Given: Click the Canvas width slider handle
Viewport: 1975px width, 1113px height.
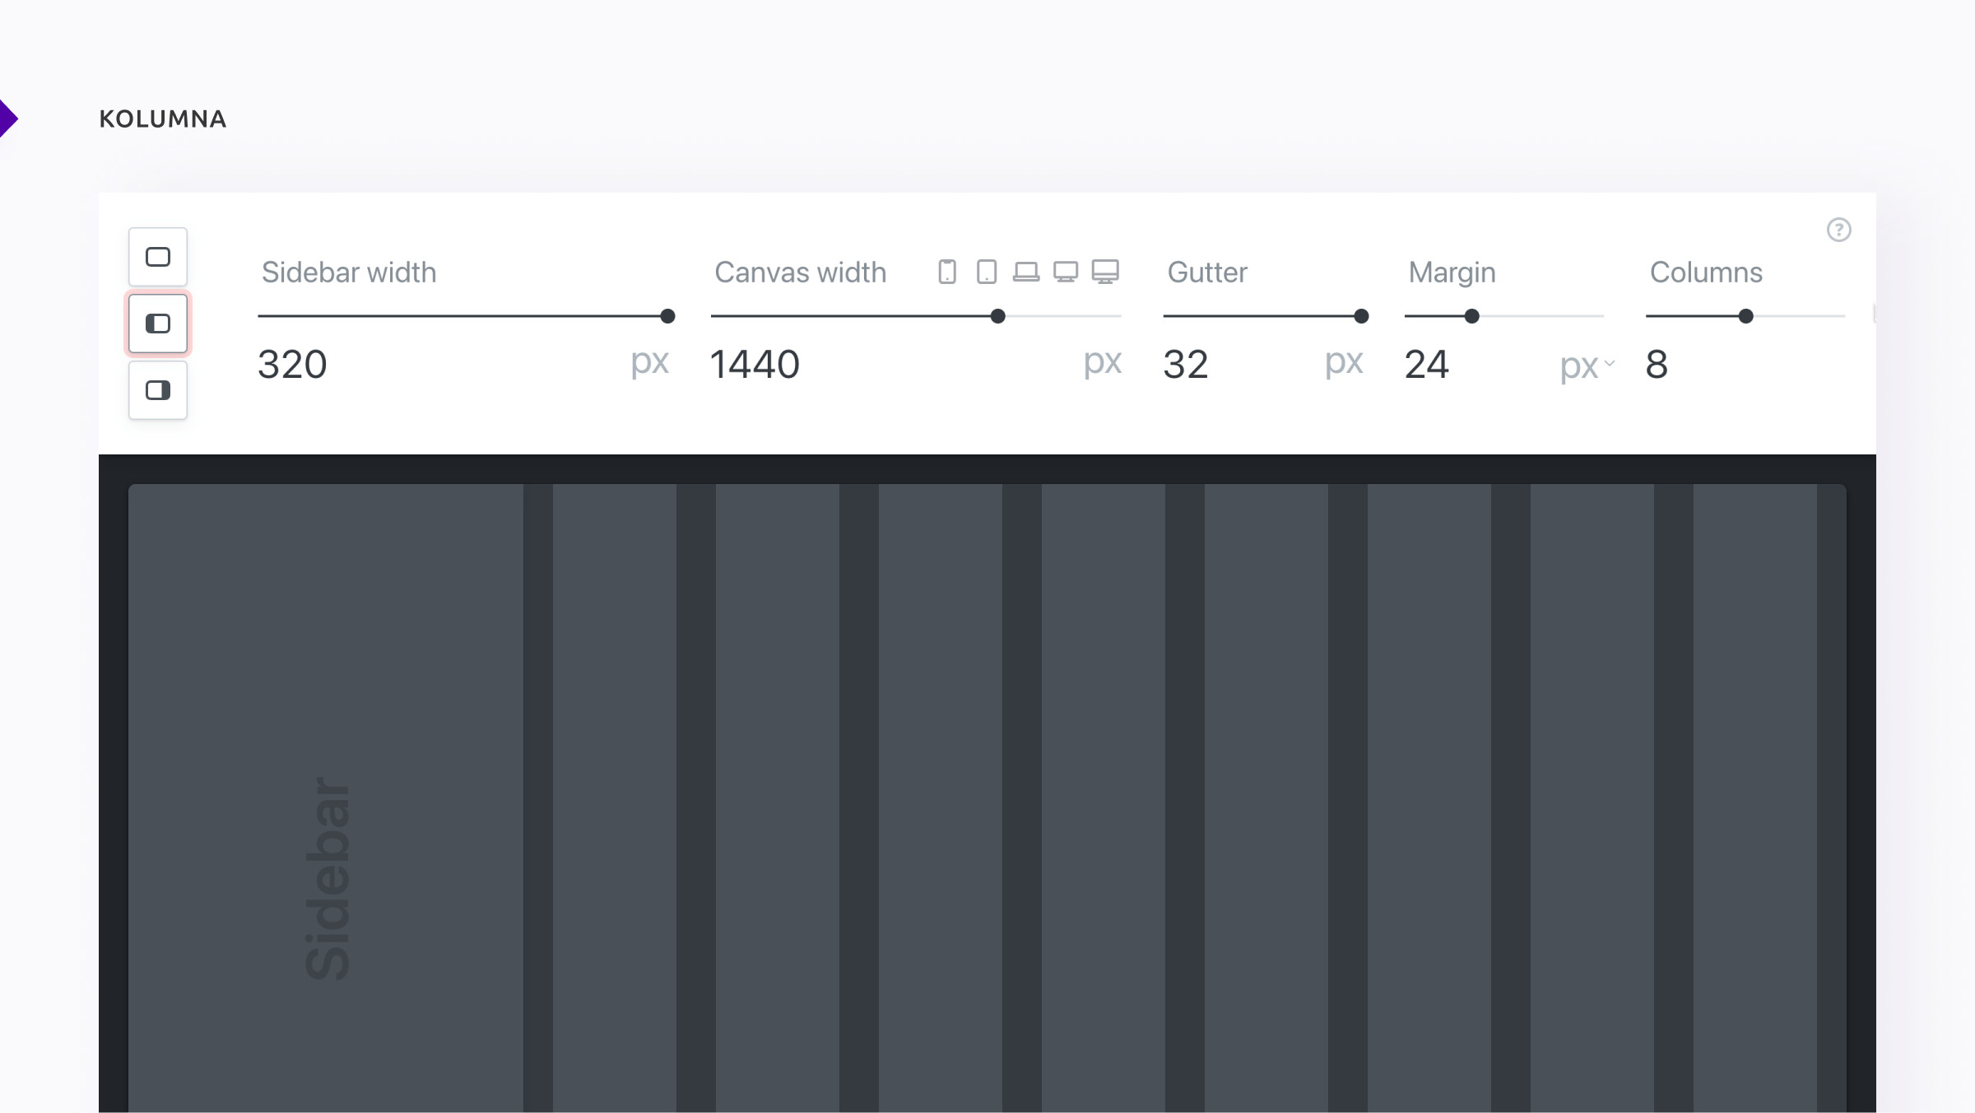Looking at the screenshot, I should coord(998,316).
